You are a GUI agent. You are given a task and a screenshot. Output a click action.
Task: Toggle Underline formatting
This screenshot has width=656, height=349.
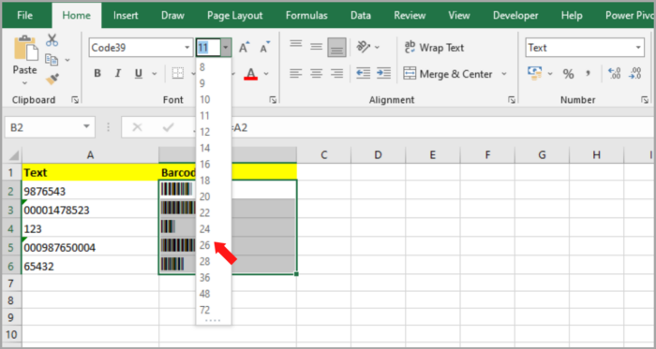[x=139, y=74]
